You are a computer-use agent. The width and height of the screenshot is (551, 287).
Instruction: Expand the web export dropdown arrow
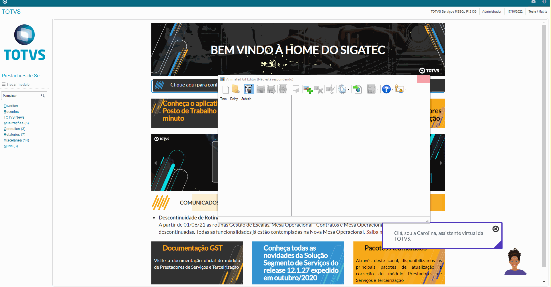point(363,89)
